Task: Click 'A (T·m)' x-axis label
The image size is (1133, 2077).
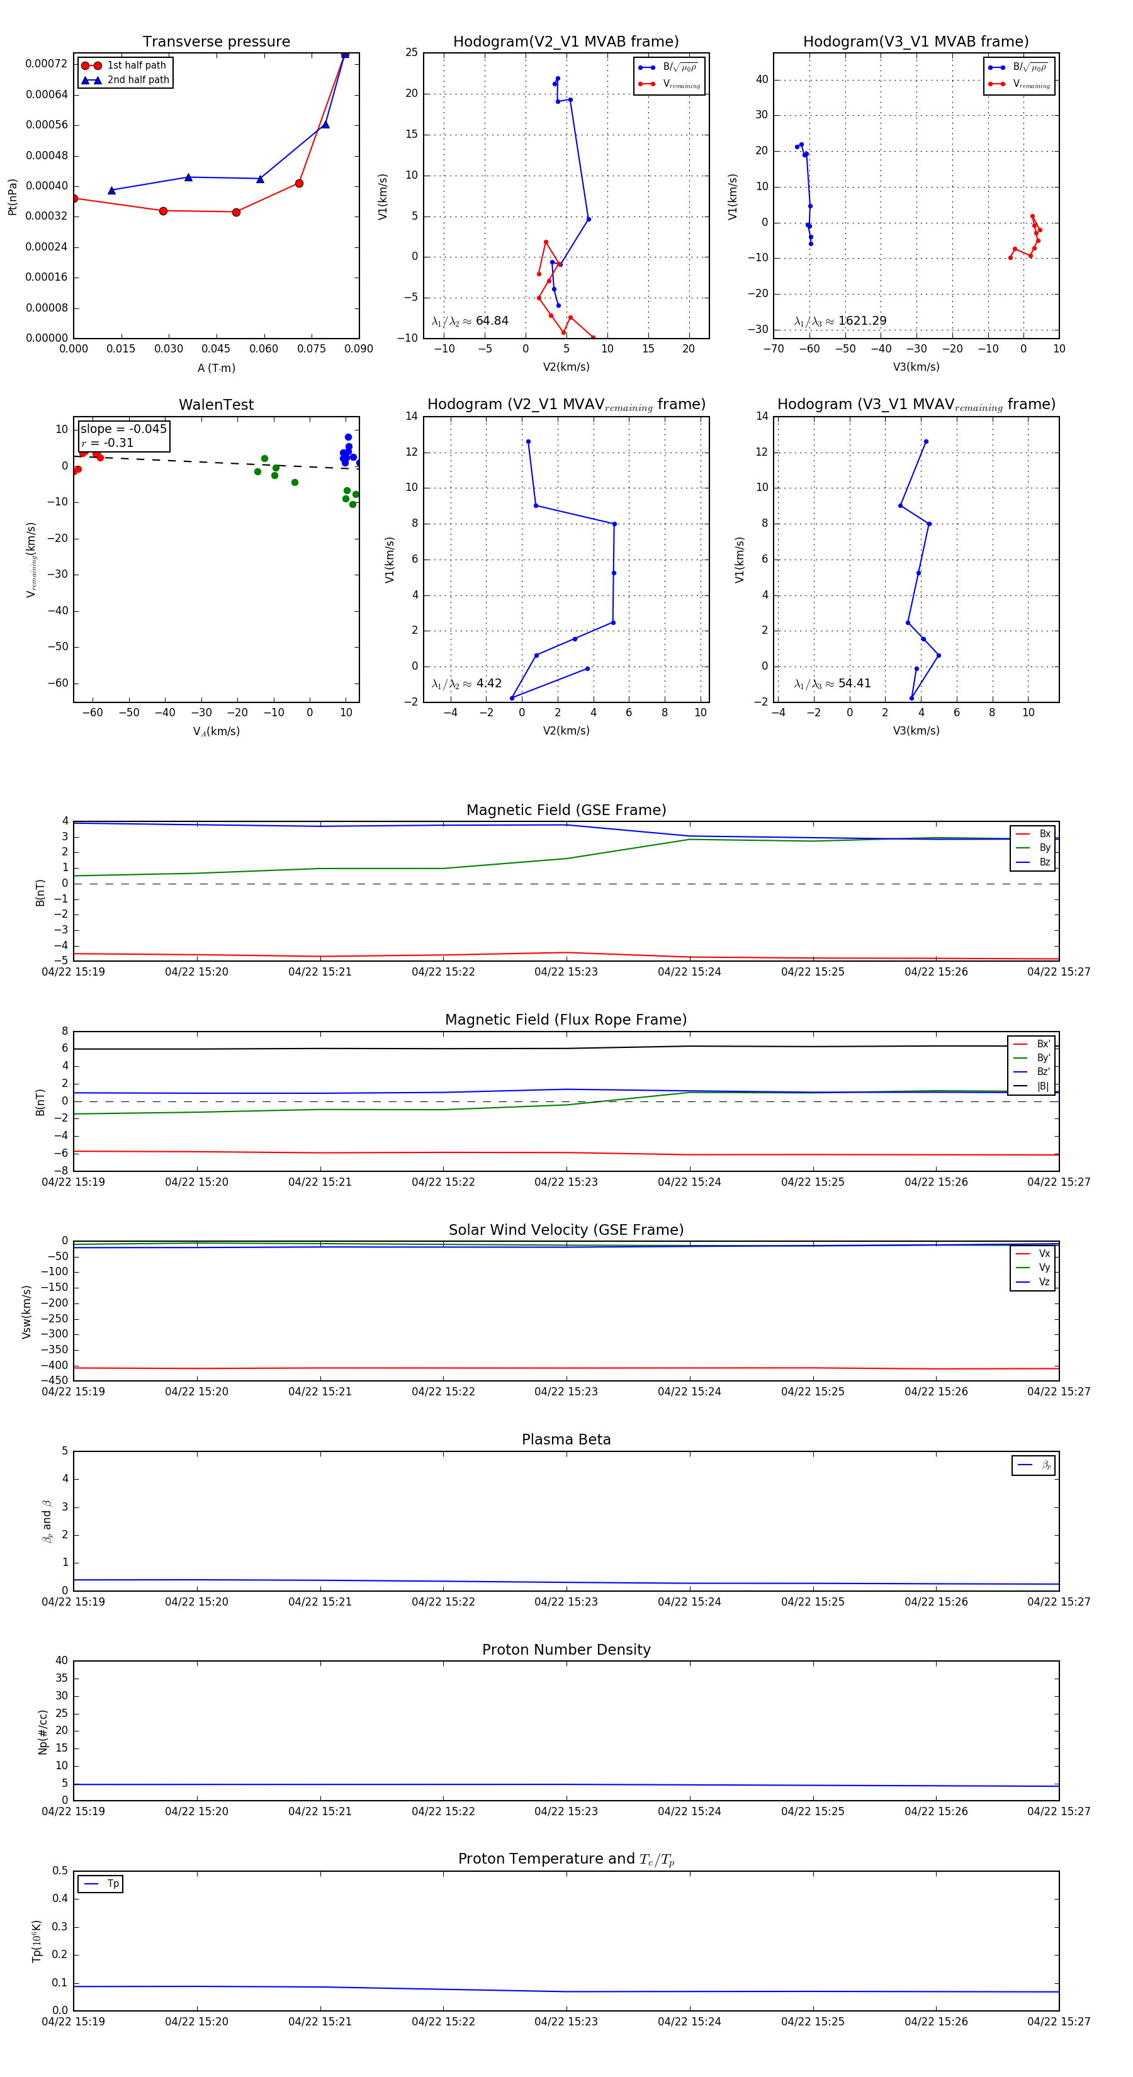Action: pos(216,368)
